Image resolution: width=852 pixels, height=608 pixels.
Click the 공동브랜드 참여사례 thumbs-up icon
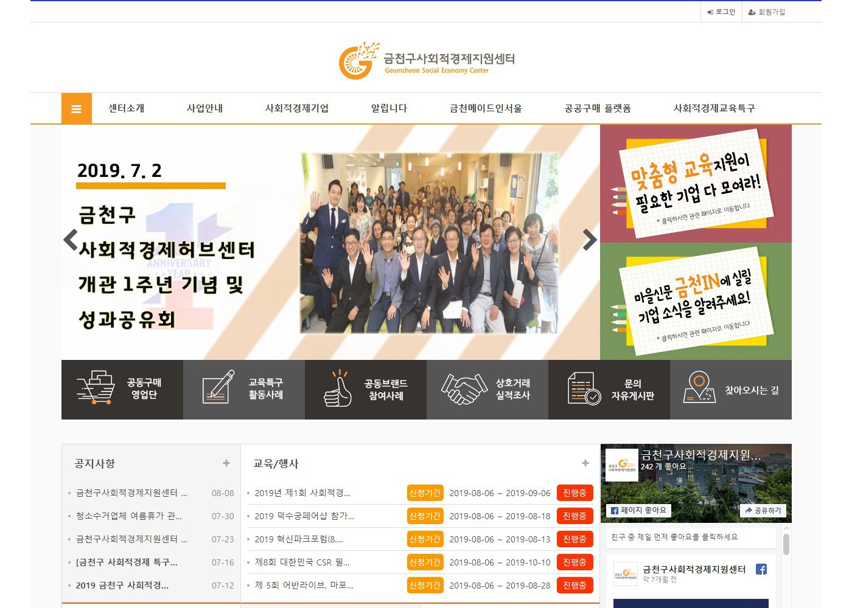pyautogui.click(x=338, y=389)
